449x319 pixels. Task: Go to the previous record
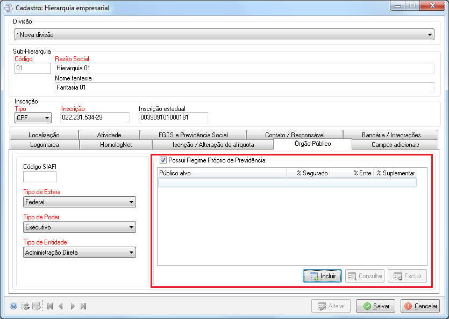tap(61, 306)
